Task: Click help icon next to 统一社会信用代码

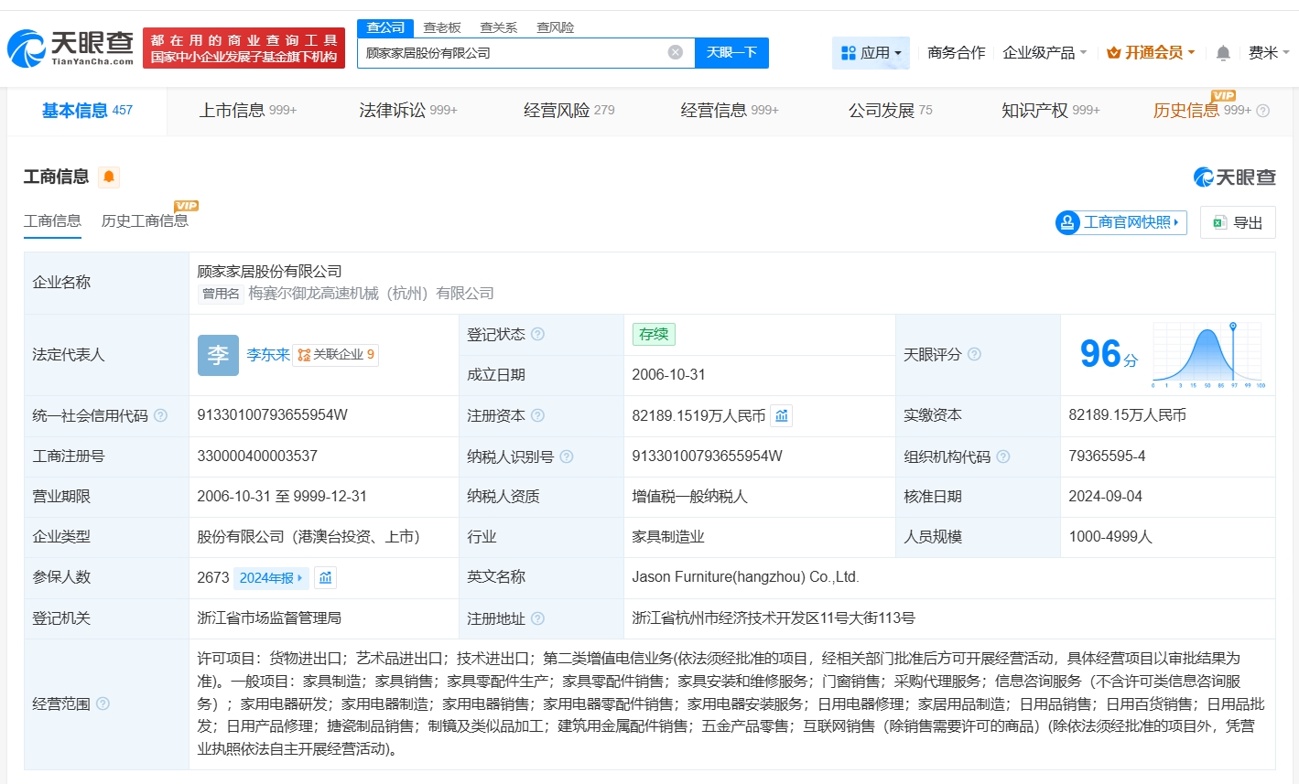Action: tap(161, 415)
